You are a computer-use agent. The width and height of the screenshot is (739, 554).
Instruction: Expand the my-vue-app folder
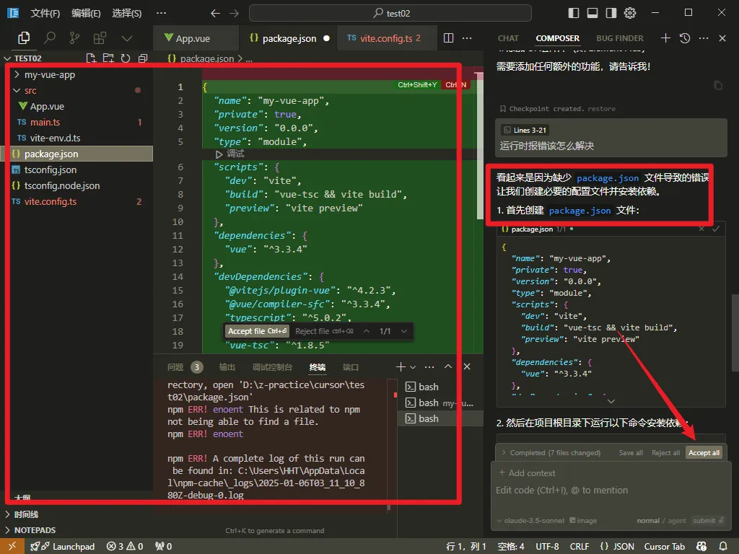49,74
